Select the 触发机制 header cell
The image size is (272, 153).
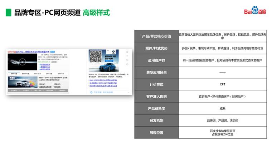click(156, 120)
